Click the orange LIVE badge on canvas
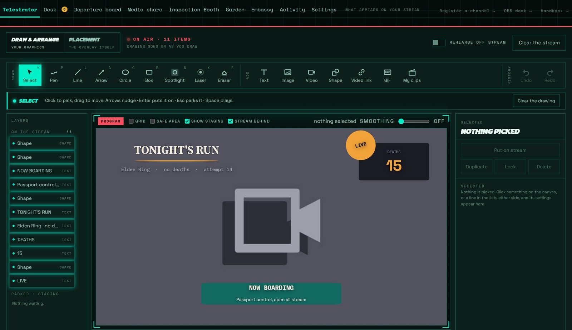This screenshot has height=330, width=572. point(360,145)
